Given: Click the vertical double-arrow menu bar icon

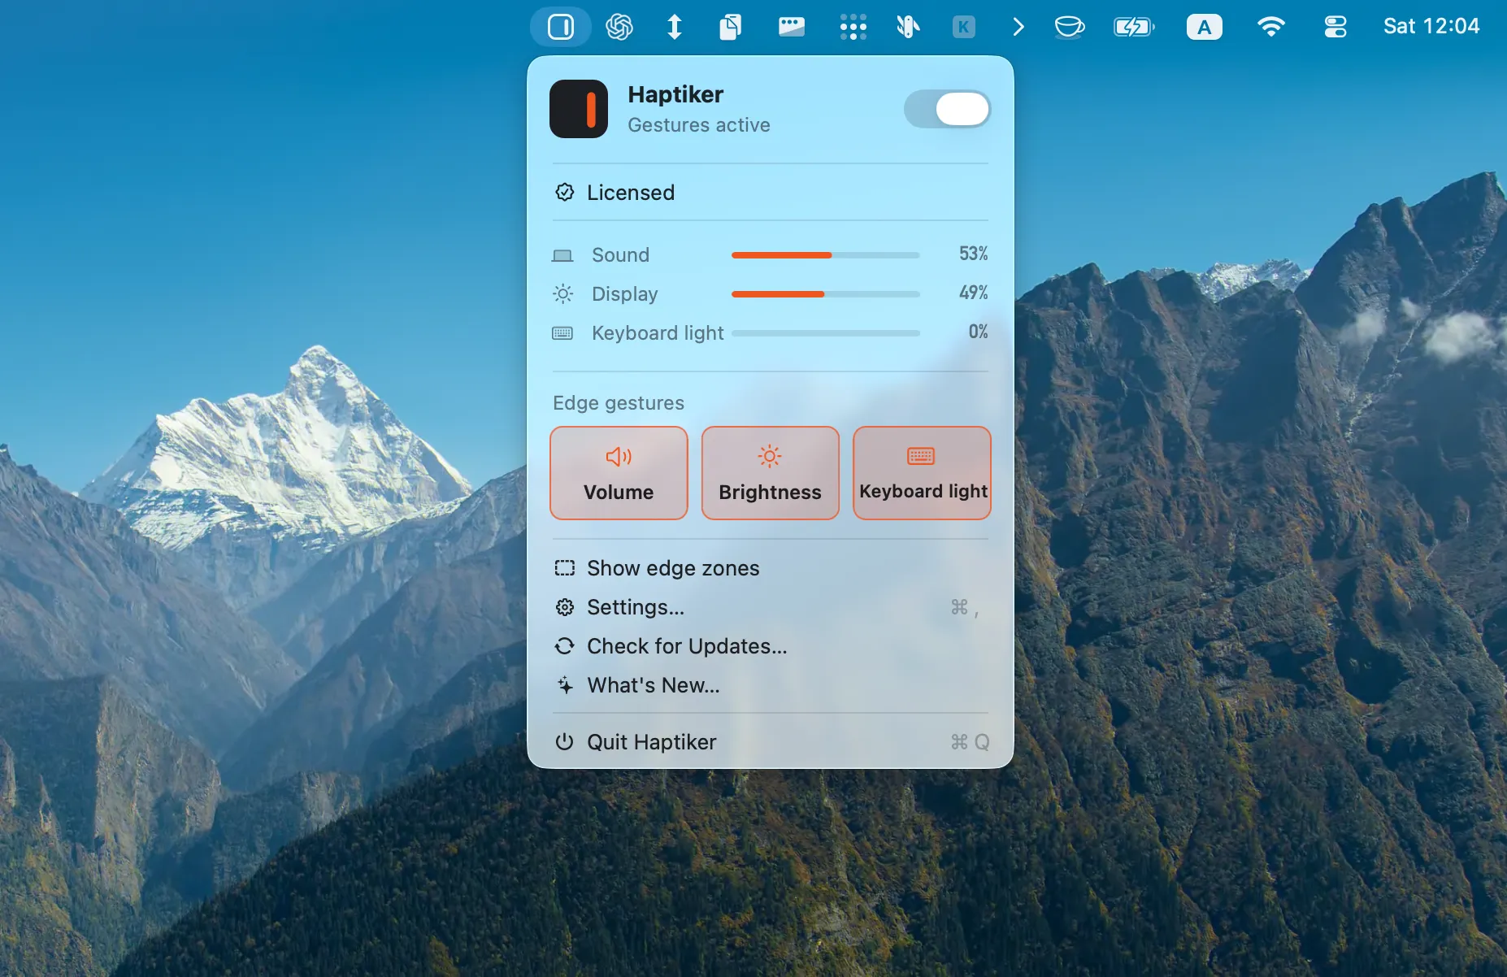Looking at the screenshot, I should coord(675,27).
